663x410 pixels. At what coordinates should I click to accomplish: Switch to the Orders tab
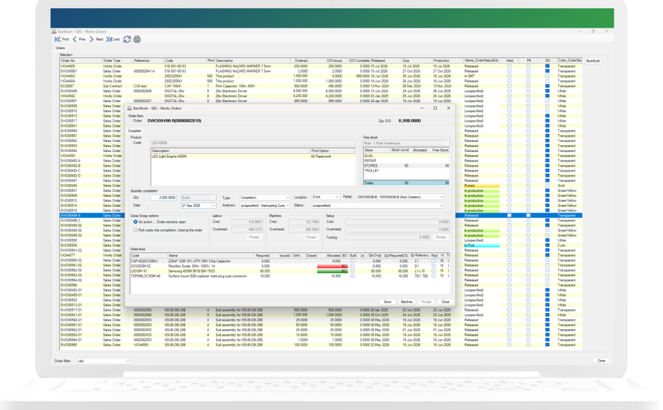tap(61, 48)
